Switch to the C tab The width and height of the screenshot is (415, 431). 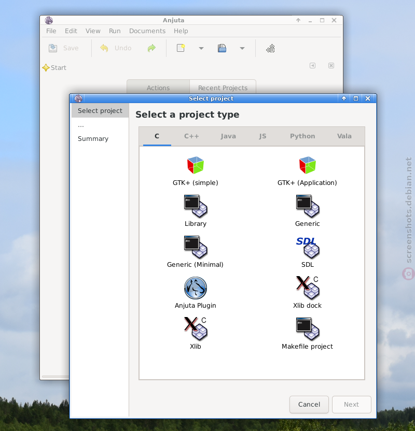pos(157,136)
